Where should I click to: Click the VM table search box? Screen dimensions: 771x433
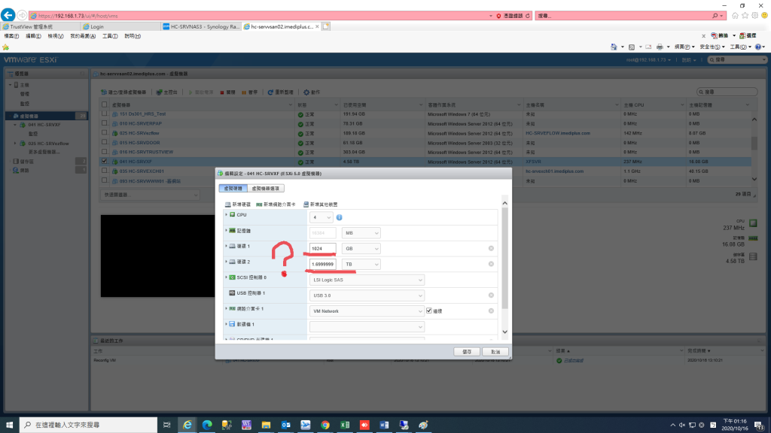point(727,92)
